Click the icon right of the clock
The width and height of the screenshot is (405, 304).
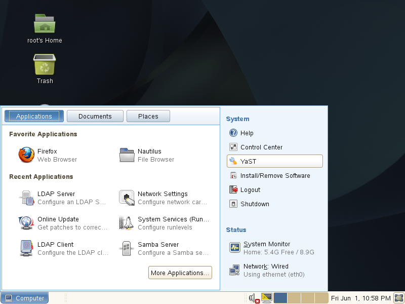(x=399, y=298)
